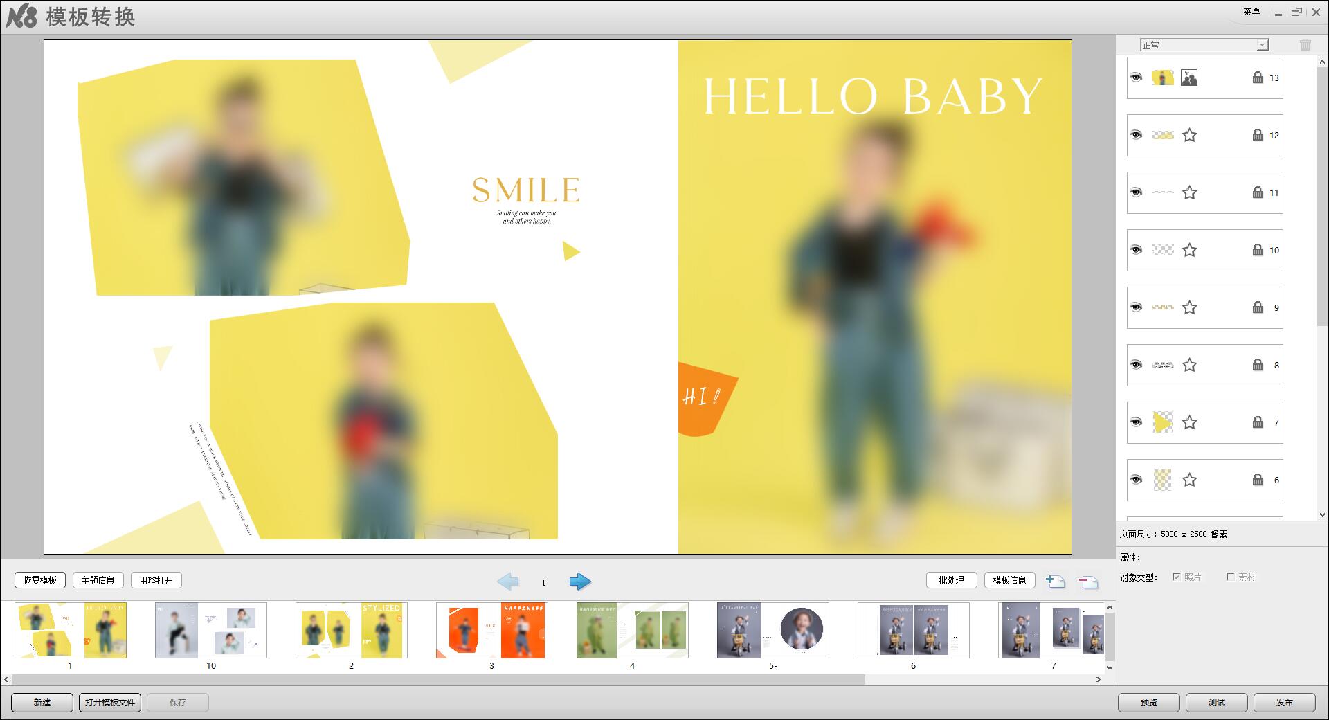1329x720 pixels.
Task: Click the 打开模板文件 button
Action: point(110,702)
